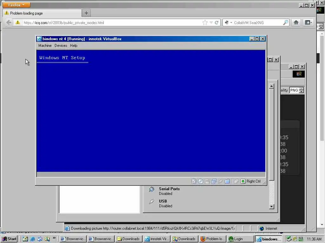This screenshot has height=243, width=325.
Task: Switch to second Browservice taskbar button
Action: click(101, 239)
